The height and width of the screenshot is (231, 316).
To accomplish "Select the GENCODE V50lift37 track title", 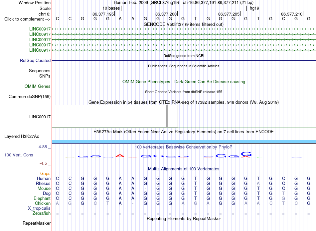I will pos(183,24).
